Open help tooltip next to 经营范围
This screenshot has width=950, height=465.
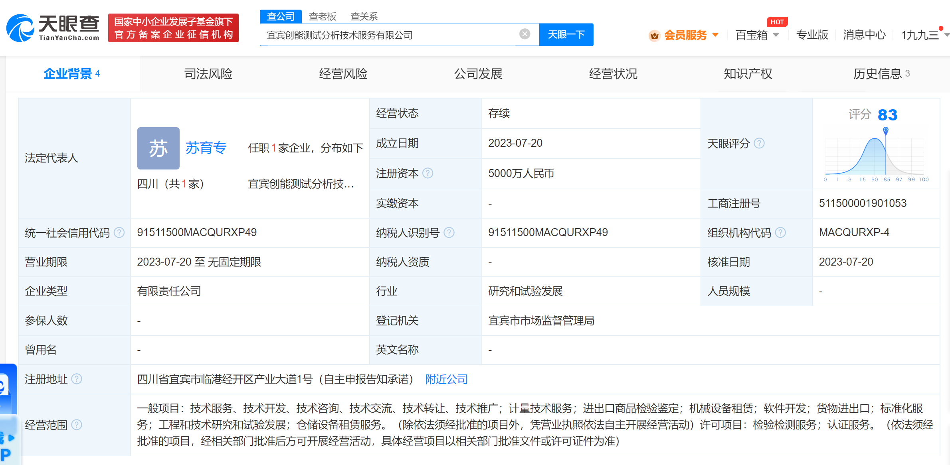76,425
